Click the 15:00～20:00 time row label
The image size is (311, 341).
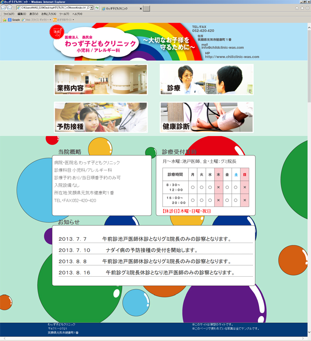pos(175,200)
